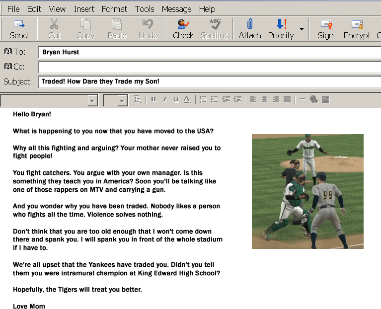Image resolution: width=381 pixels, height=309 pixels.
Task: Run the Spelling check tool
Action: click(215, 29)
